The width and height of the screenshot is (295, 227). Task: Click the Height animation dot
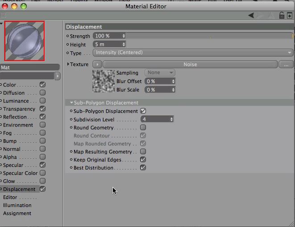point(67,45)
